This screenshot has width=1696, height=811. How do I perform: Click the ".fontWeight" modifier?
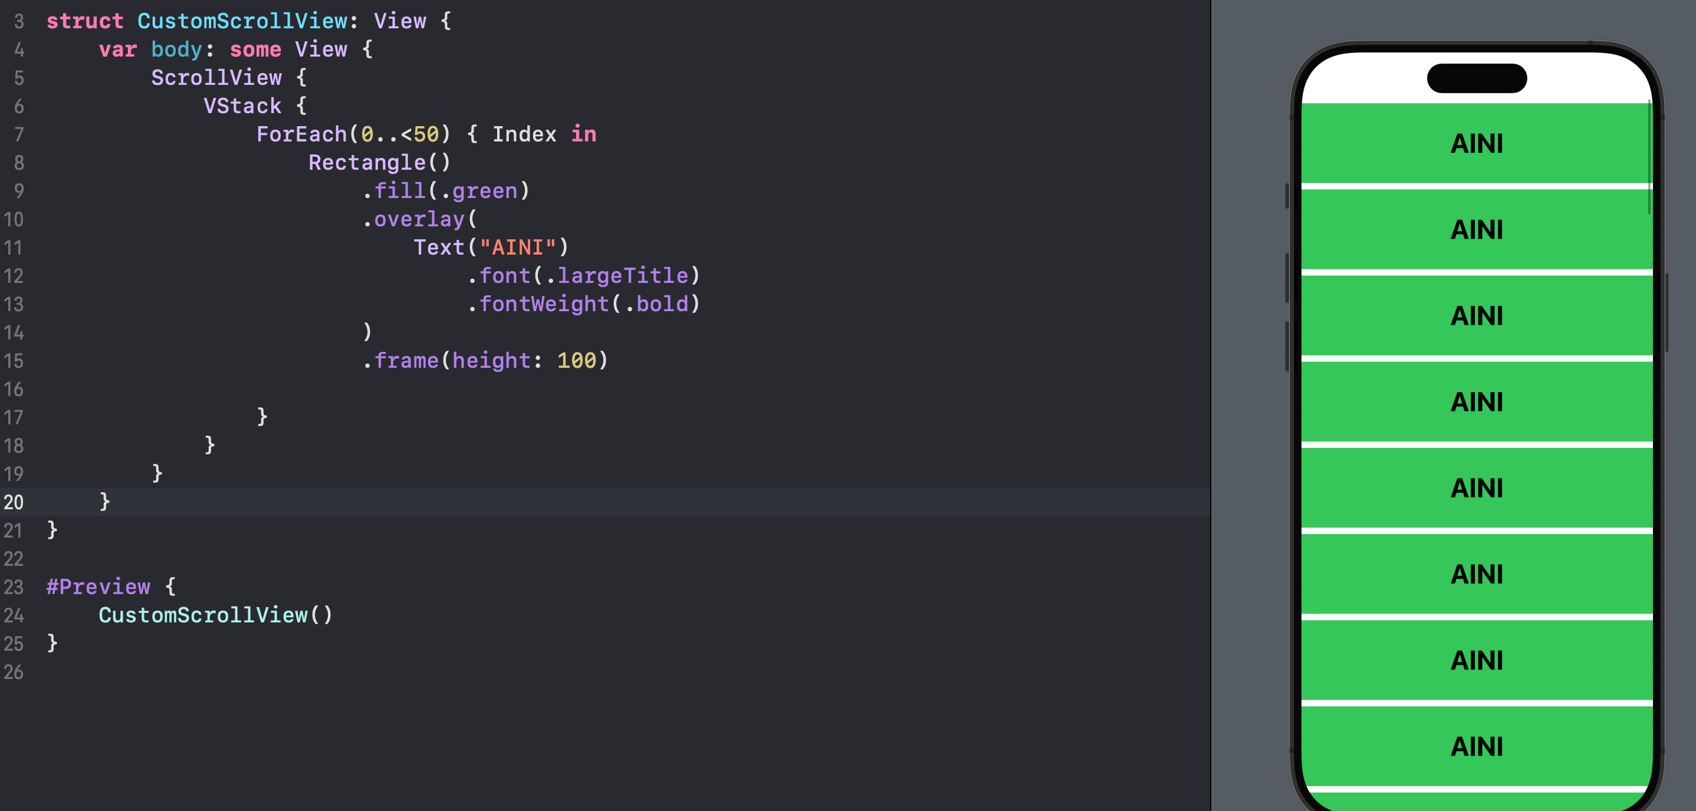click(x=538, y=304)
